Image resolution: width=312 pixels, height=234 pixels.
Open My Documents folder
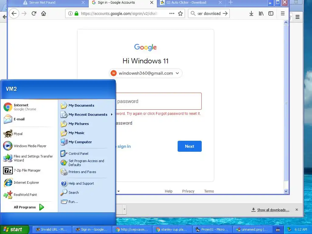[87, 105]
